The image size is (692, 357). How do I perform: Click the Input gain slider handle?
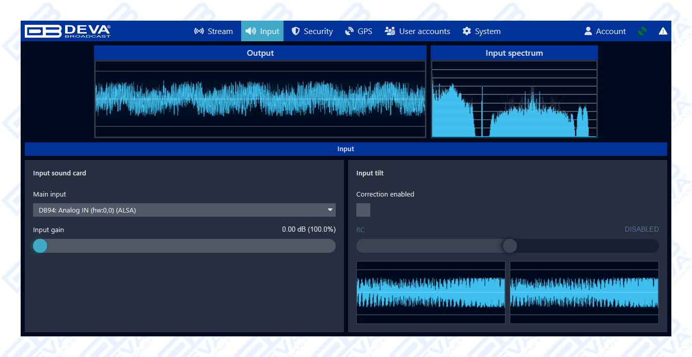tap(40, 246)
